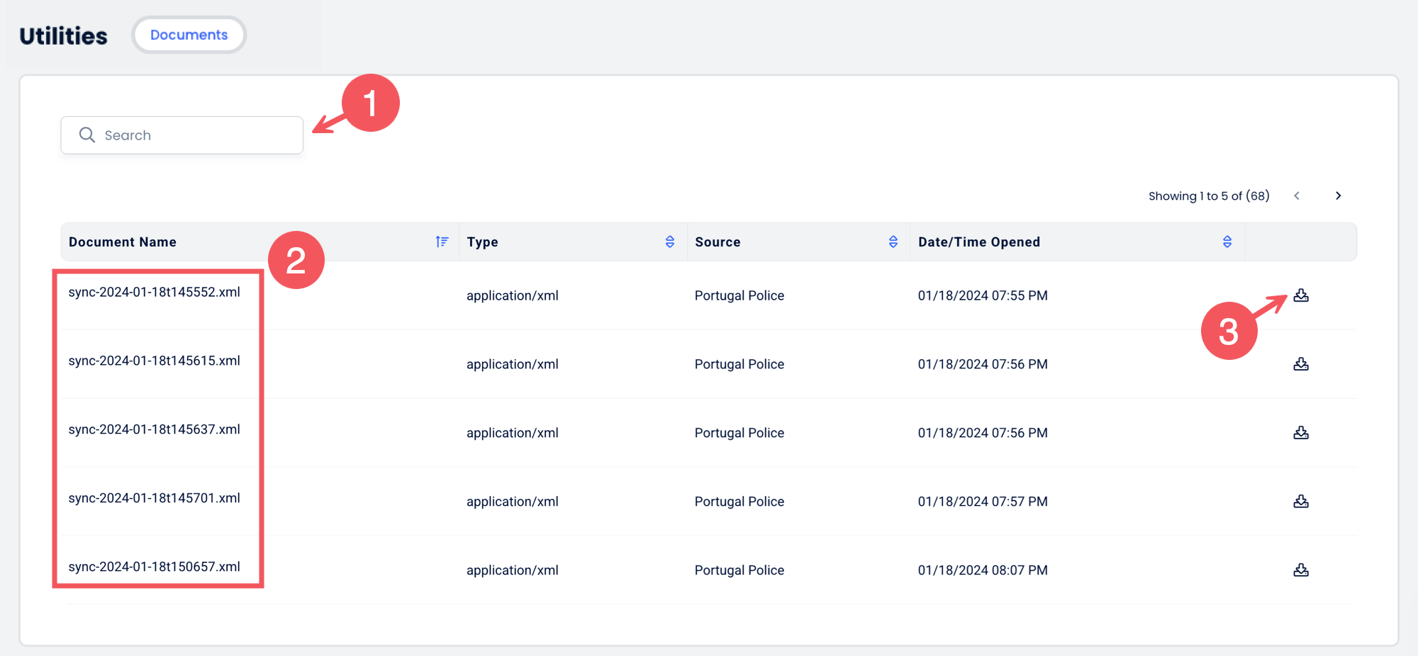Download sync-2024-01-18t145552.xml file

1300,295
